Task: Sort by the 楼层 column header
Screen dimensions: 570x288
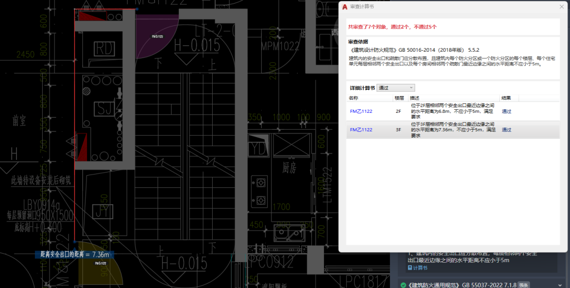Action: pos(400,98)
